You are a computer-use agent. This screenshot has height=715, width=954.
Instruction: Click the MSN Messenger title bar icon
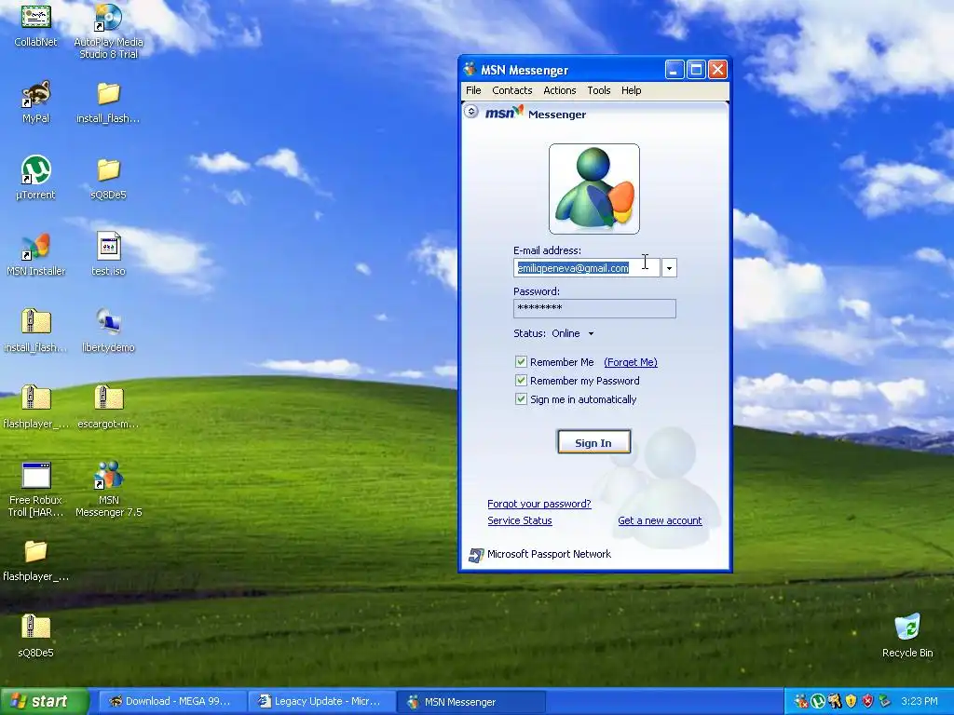(x=470, y=70)
